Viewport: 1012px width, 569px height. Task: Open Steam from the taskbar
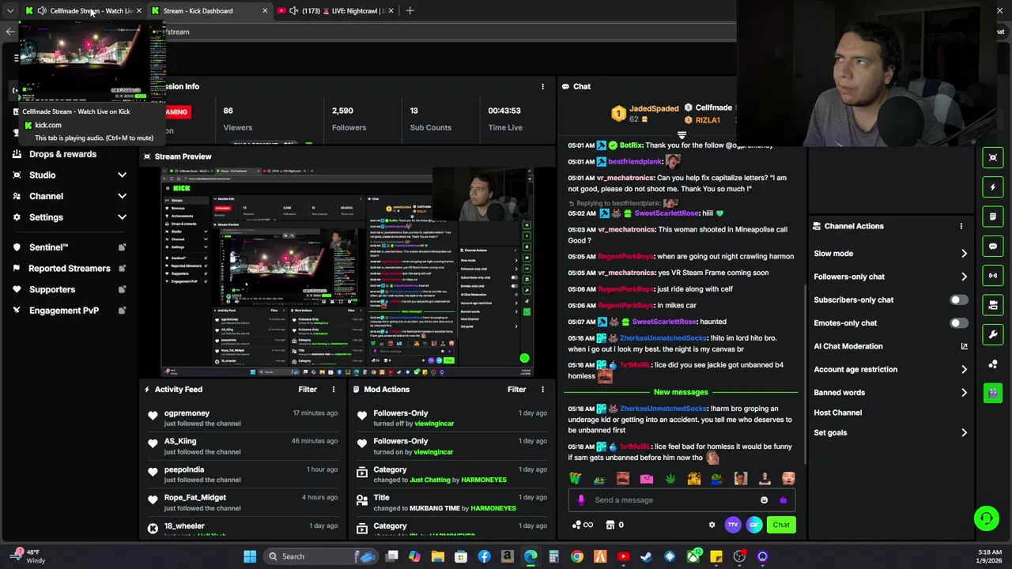click(x=646, y=556)
